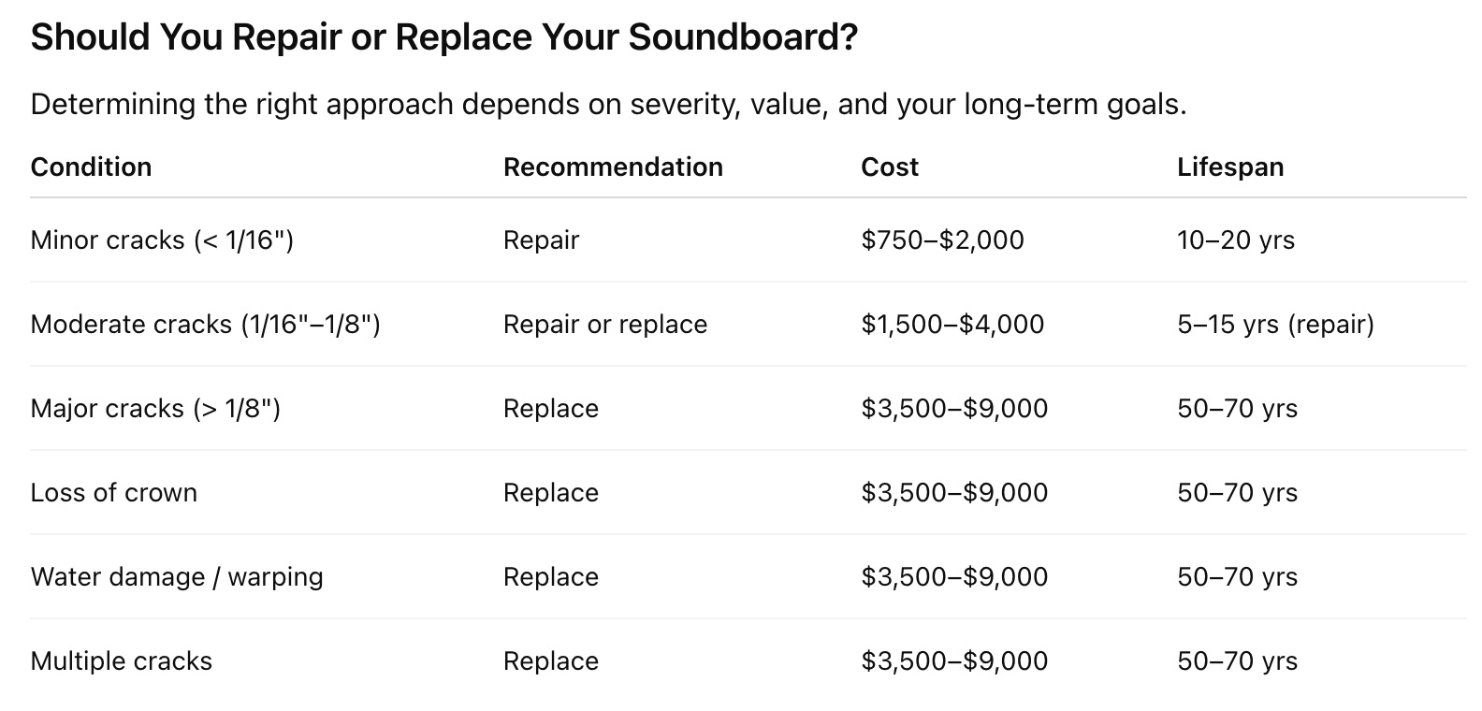This screenshot has width=1482, height=711.
Task: Select the "Multiple cracks" condition cell
Action: click(x=121, y=661)
